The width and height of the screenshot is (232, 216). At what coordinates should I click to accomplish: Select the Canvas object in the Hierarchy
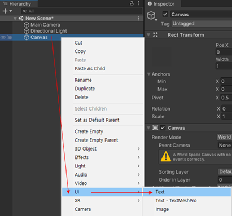click(x=39, y=37)
